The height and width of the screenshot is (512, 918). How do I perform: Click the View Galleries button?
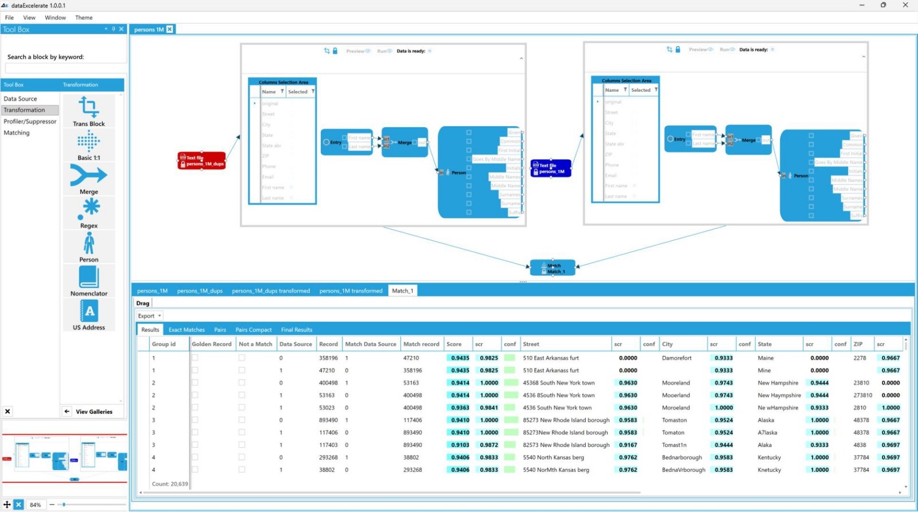94,412
